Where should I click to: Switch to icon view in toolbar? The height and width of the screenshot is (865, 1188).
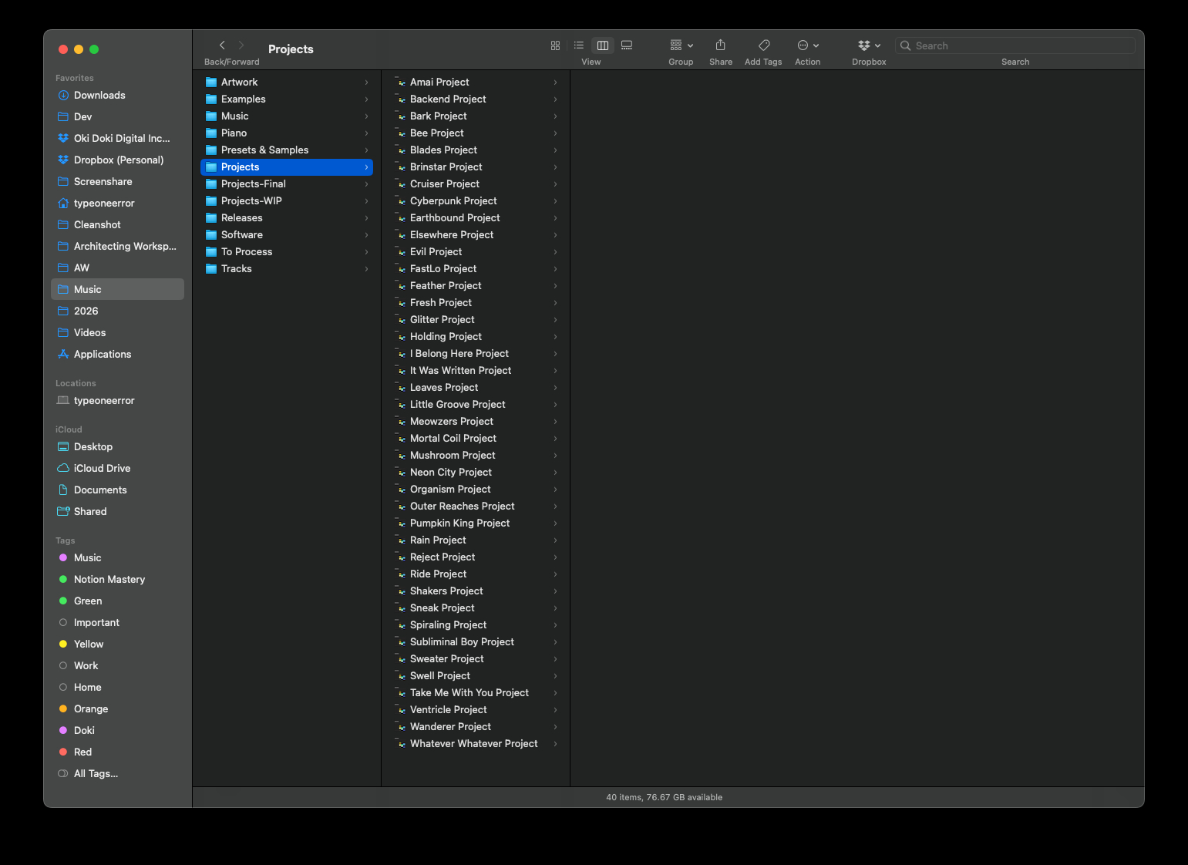pos(555,45)
